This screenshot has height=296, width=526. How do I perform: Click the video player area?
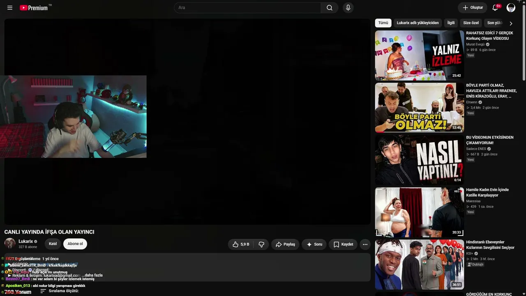[187, 122]
